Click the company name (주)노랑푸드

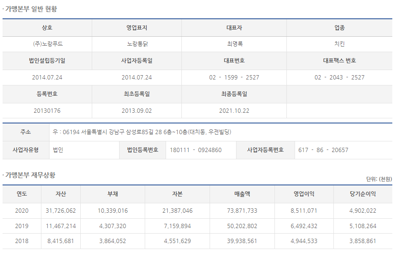point(48,44)
